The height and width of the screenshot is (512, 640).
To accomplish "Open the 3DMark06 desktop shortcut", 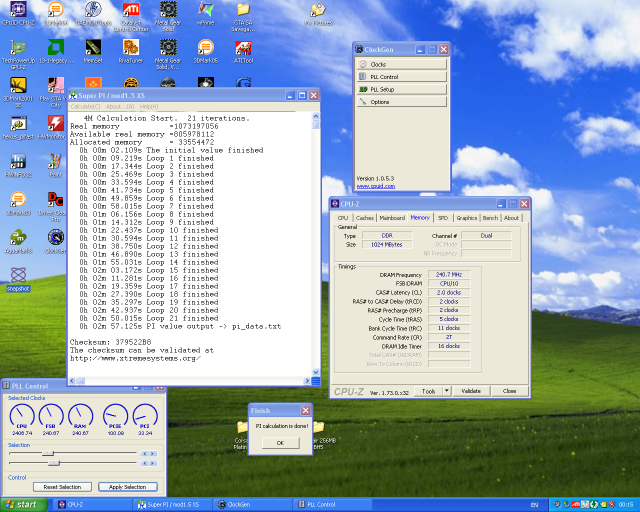I will click(55, 13).
